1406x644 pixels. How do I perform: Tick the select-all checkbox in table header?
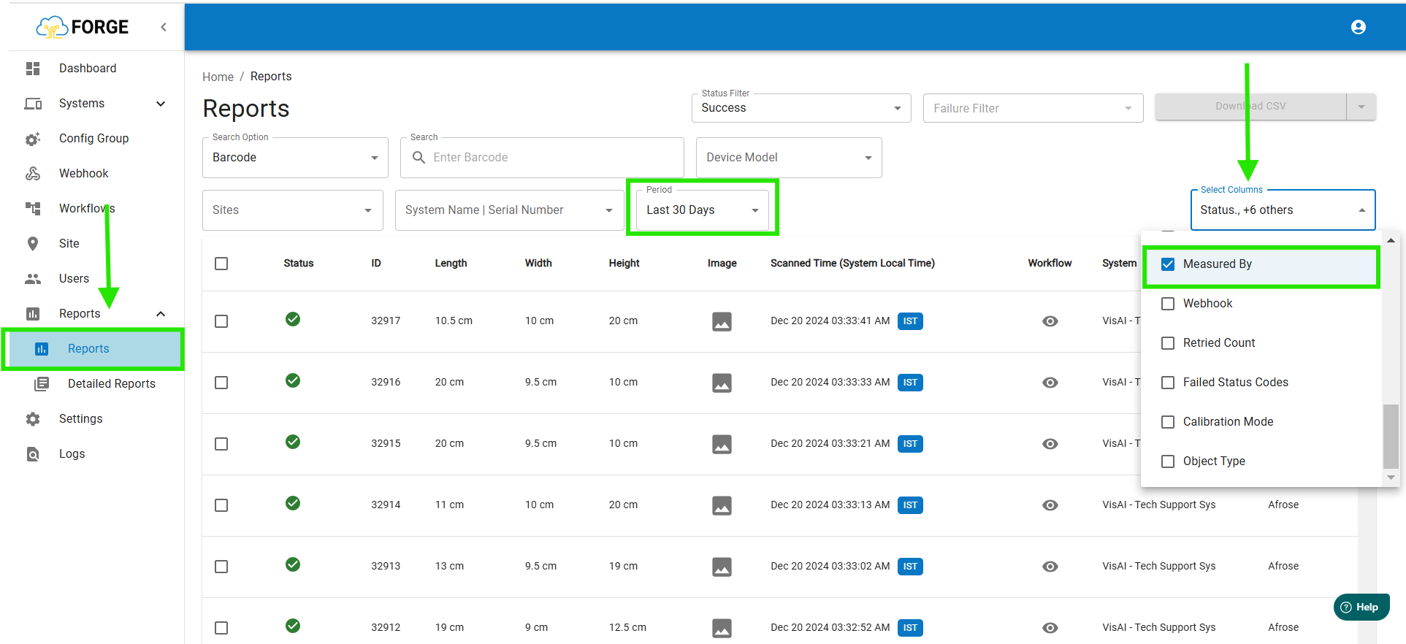[x=221, y=264]
